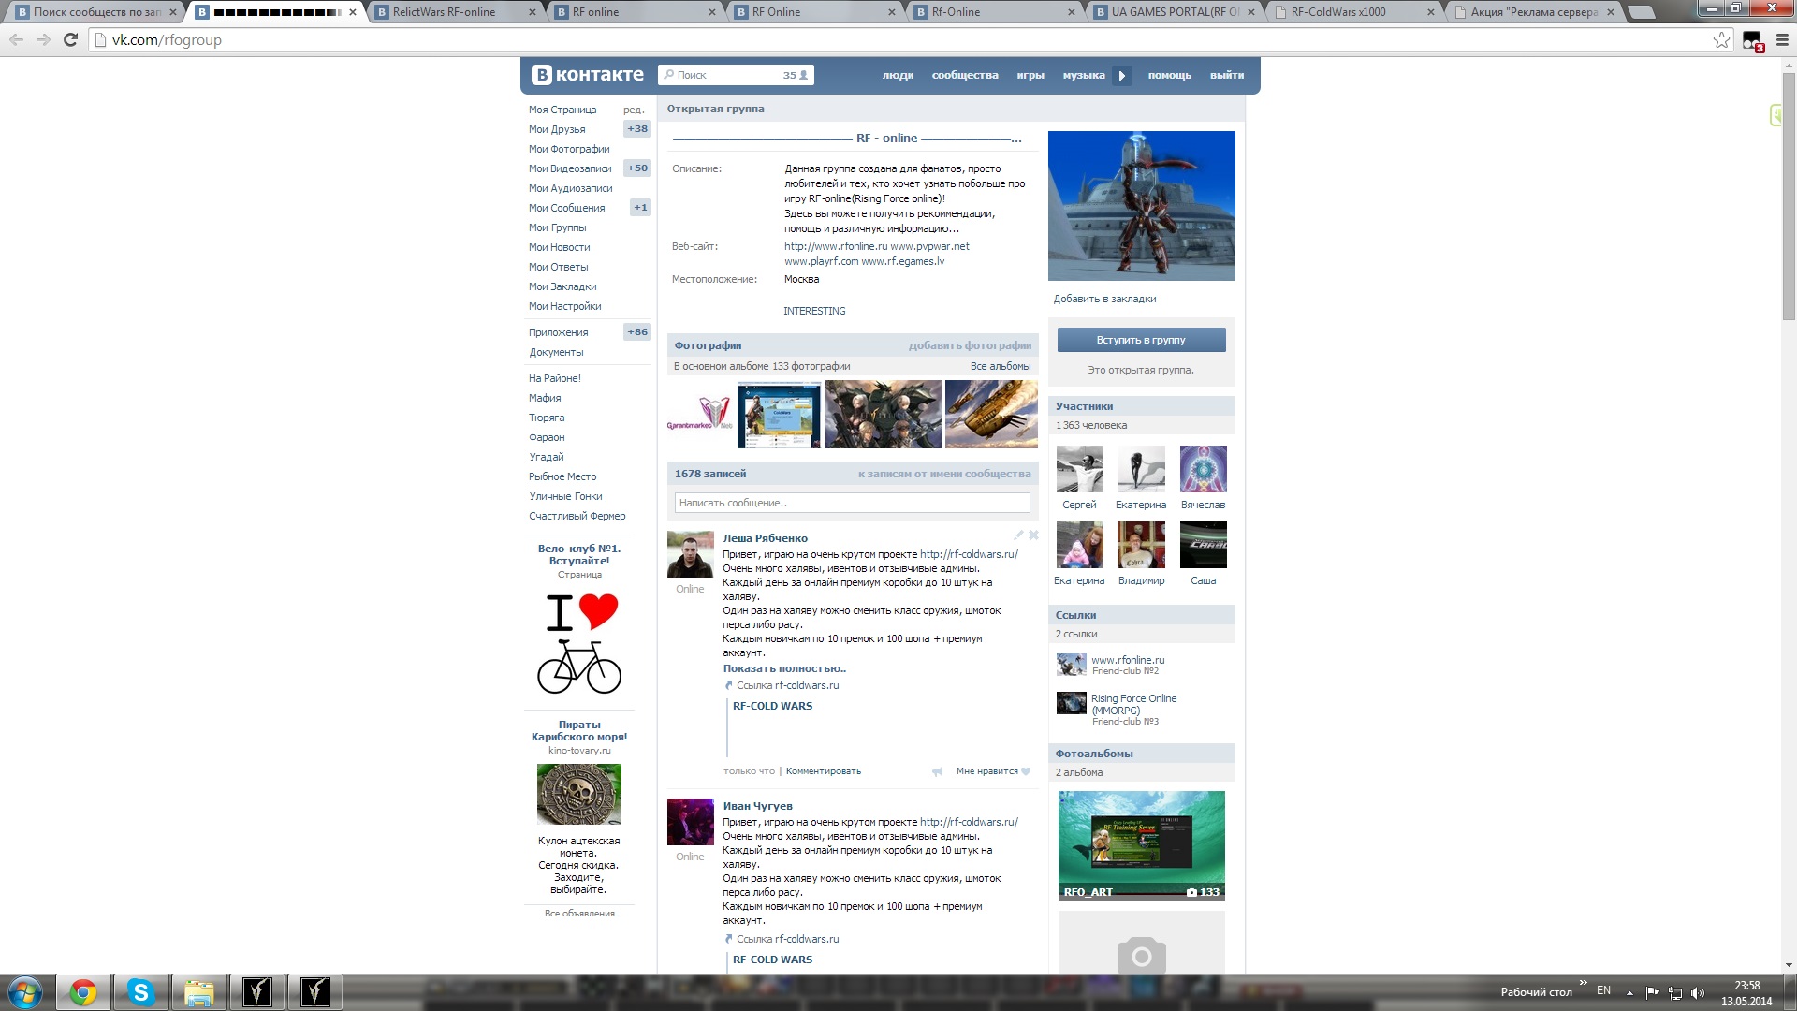Open the Chrome menu hamburger icon
The image size is (1797, 1011).
(1782, 40)
